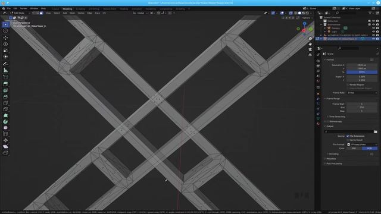Open the Global transform orientation dropdown
The width and height of the screenshot is (381, 214).
click(140, 13)
